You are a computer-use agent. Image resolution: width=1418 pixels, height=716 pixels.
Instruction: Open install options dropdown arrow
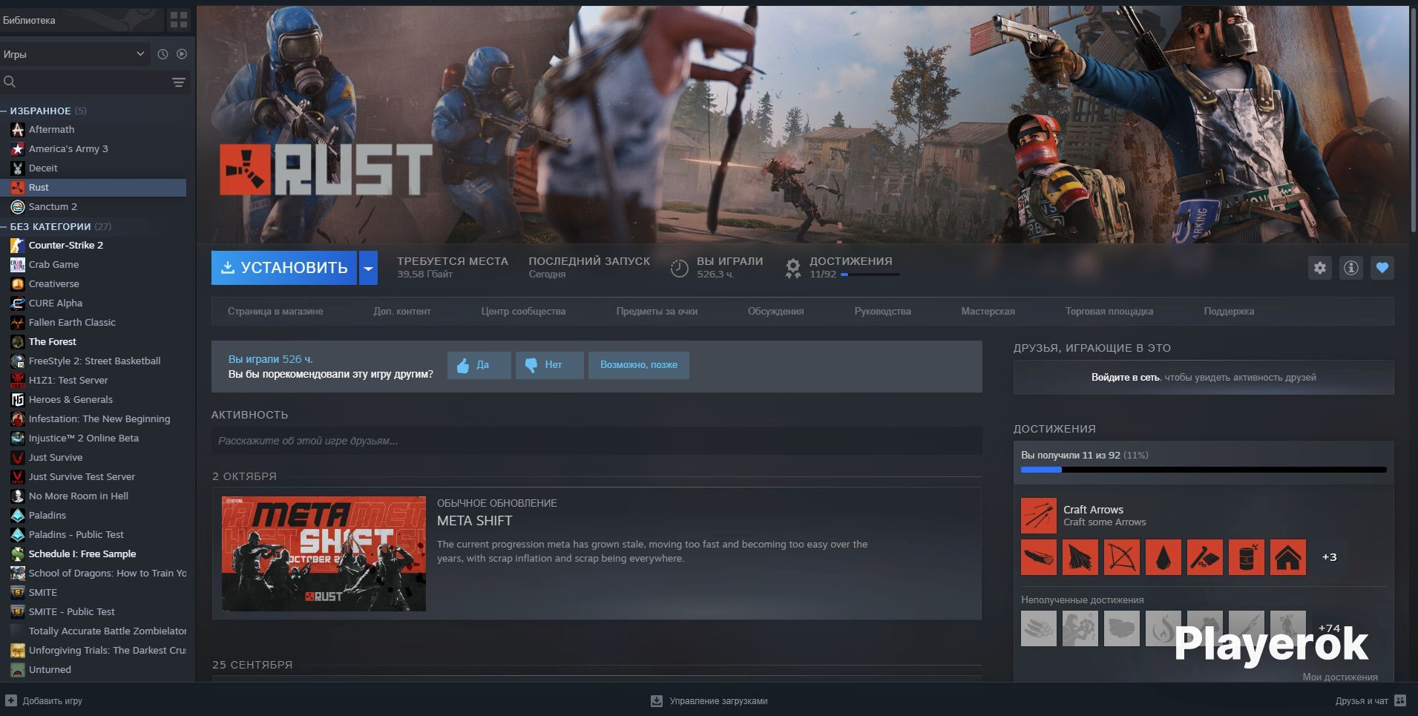368,268
